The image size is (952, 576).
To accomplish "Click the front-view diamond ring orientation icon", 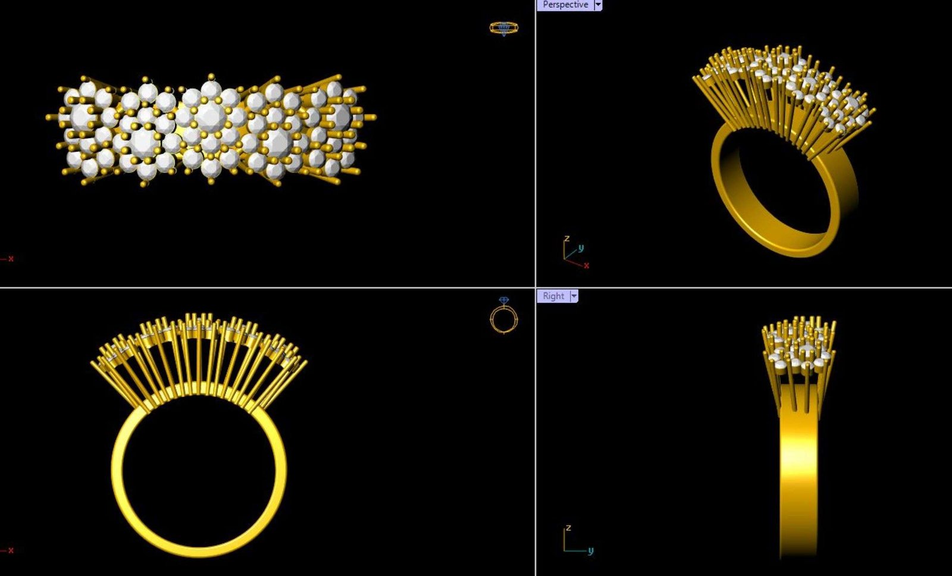I will click(x=504, y=316).
